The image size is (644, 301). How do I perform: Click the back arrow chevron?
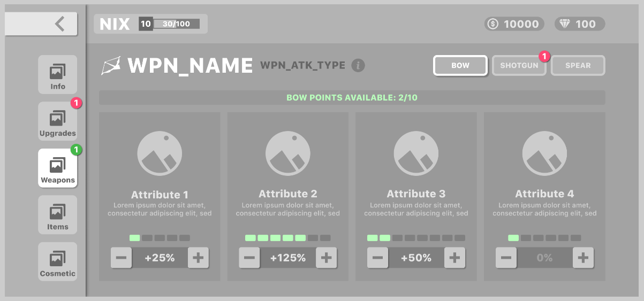(x=59, y=24)
